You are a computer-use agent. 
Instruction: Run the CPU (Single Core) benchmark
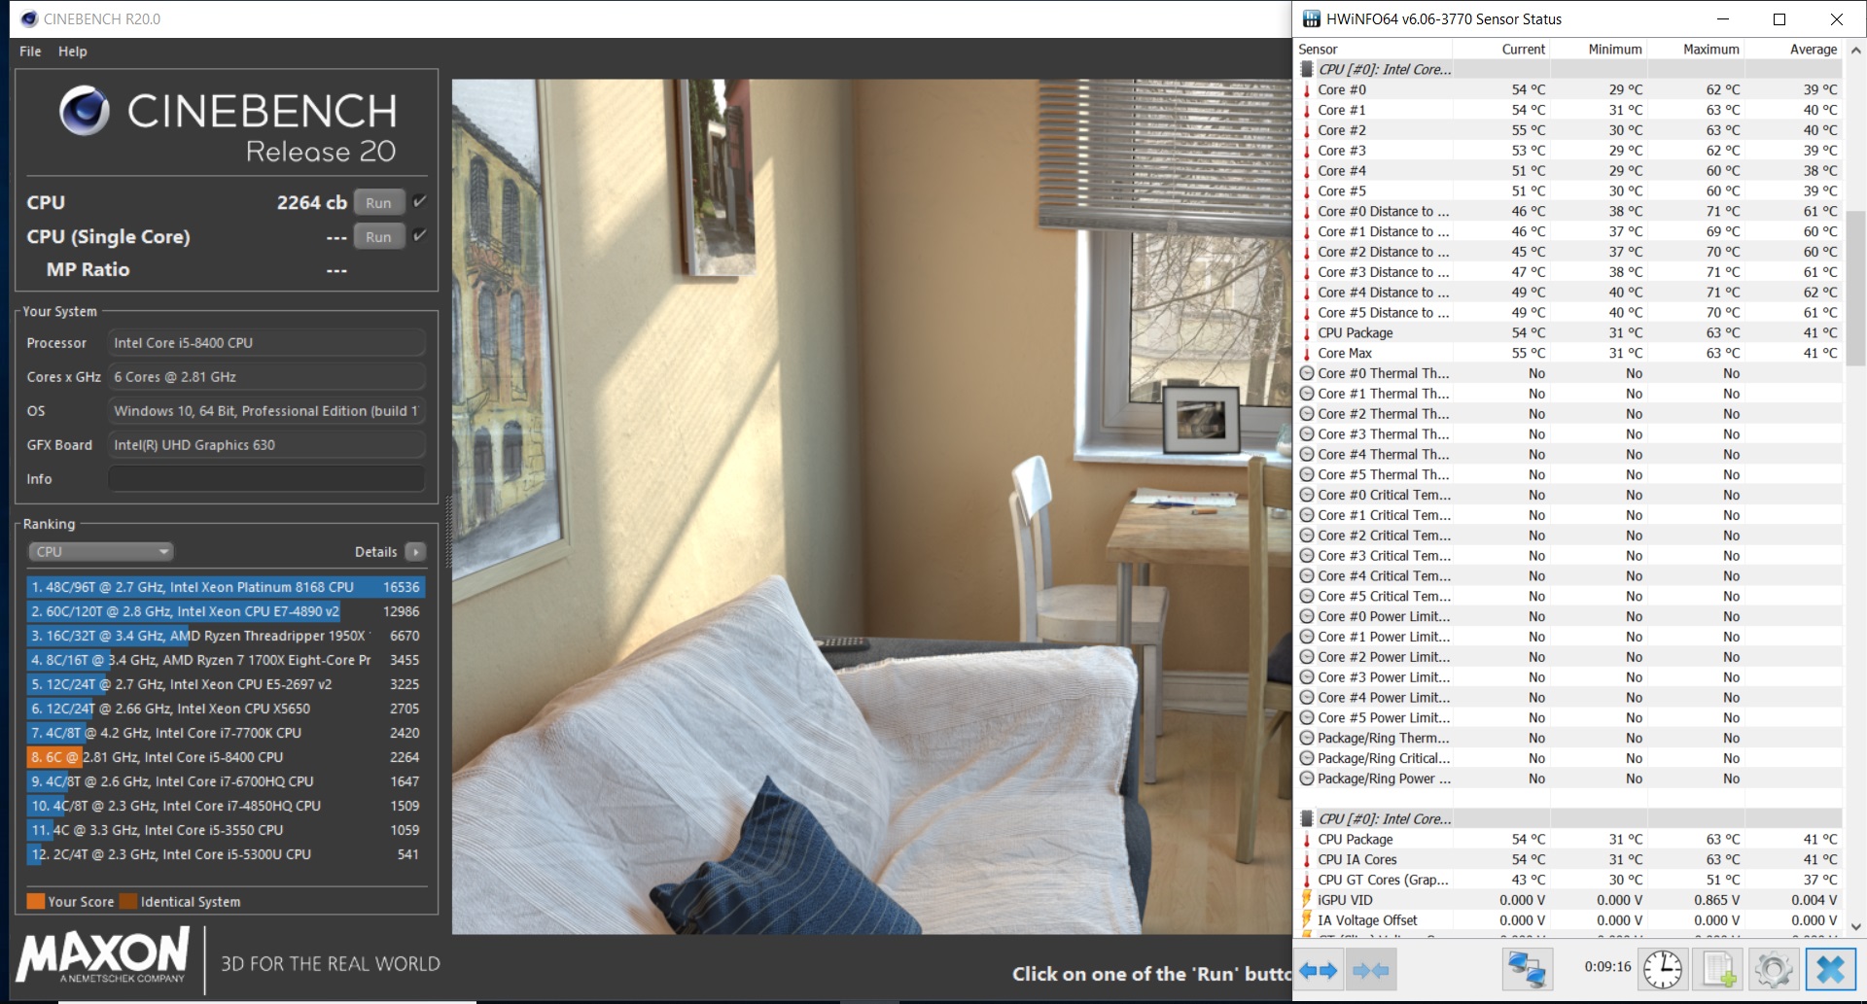point(379,236)
